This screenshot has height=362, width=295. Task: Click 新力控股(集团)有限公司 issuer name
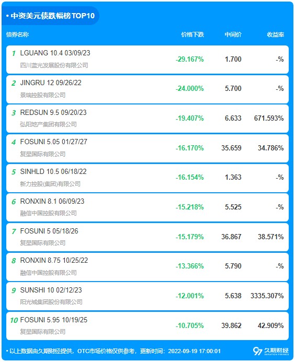[50, 184]
